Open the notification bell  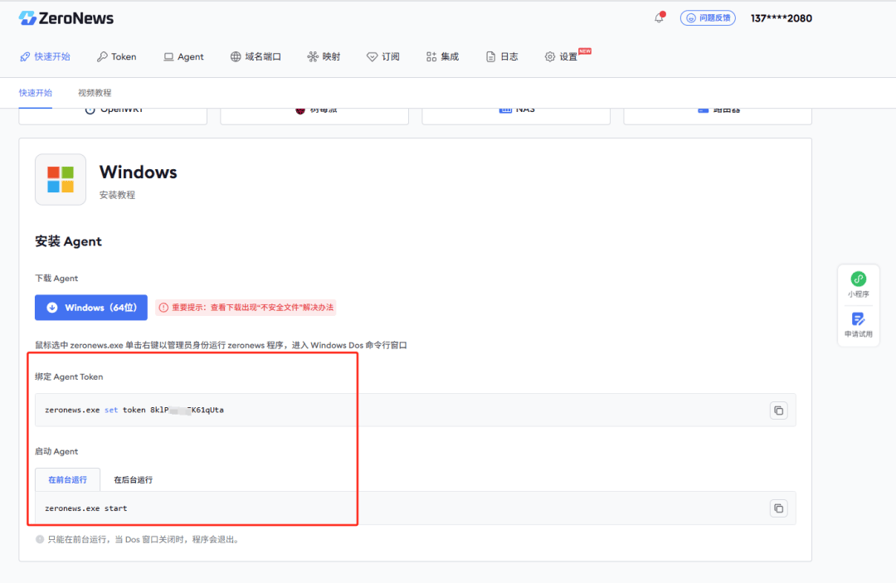(x=660, y=17)
